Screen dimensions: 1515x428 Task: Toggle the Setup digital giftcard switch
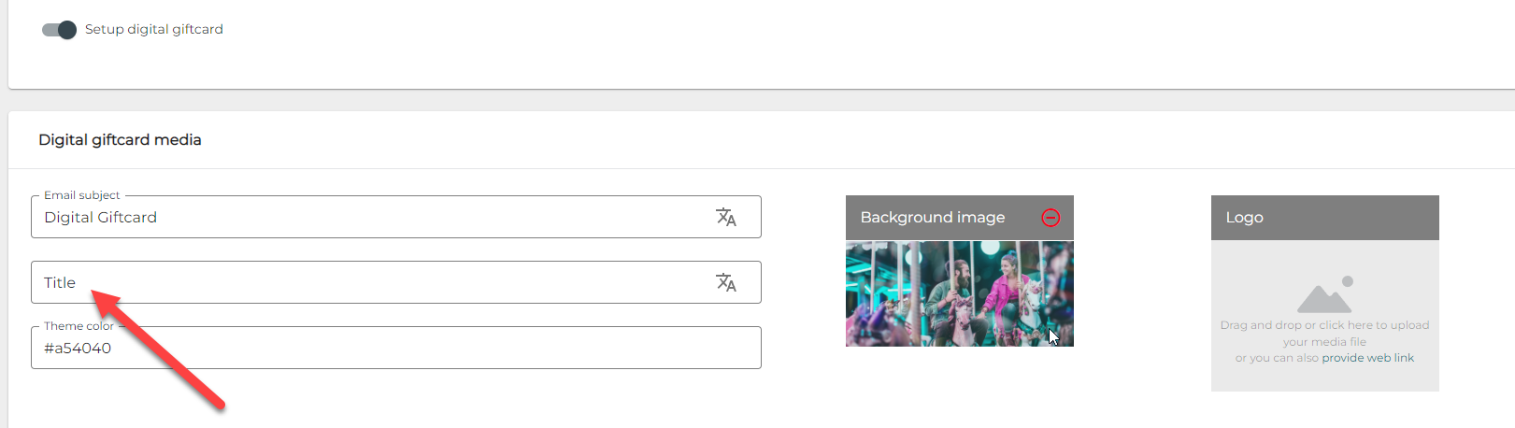pyautogui.click(x=59, y=30)
